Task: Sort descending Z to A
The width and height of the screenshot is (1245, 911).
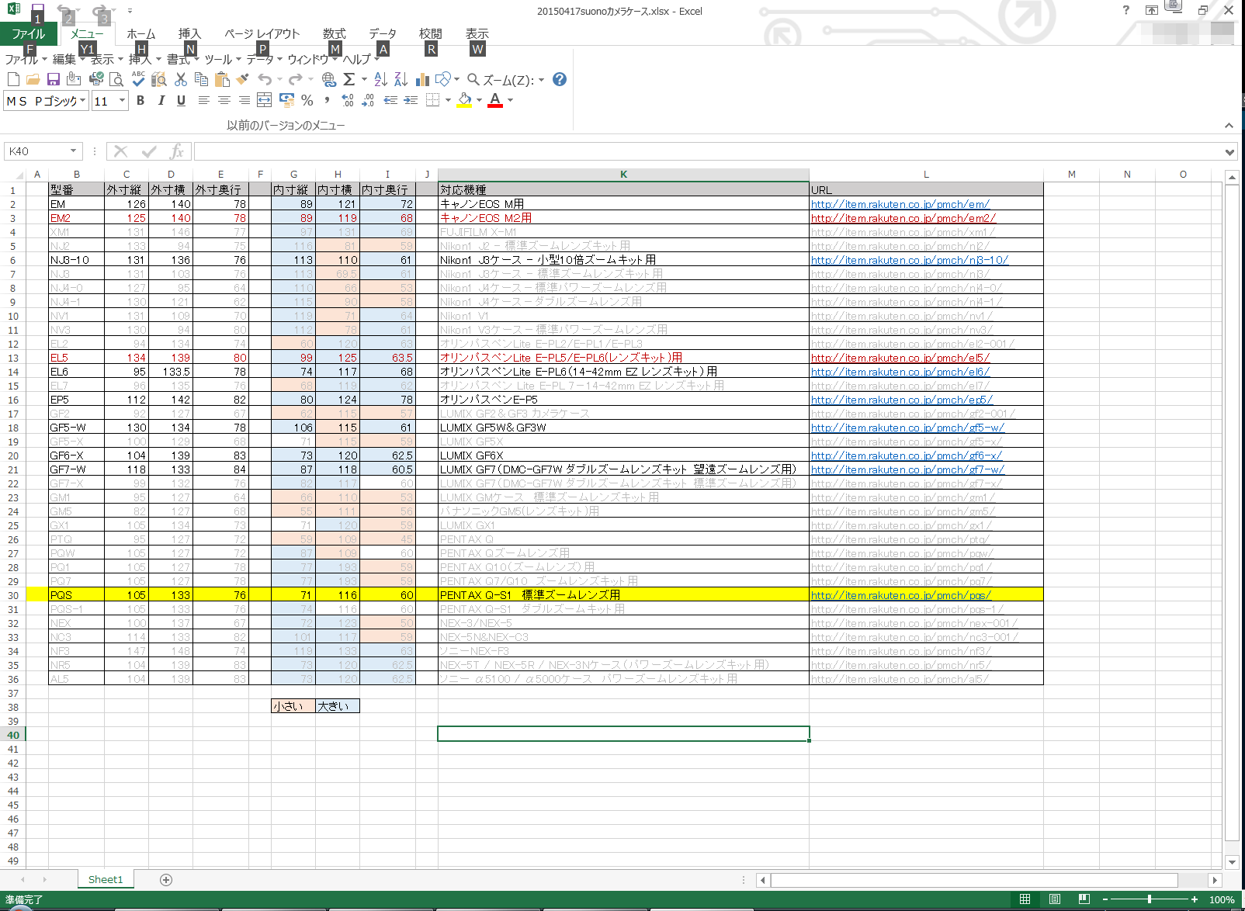Action: 401,79
